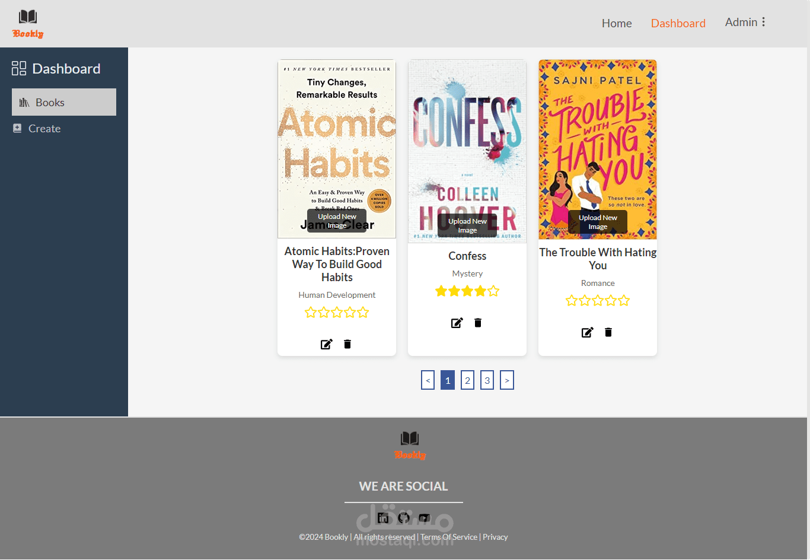Edit the Atomic Habits book
The width and height of the screenshot is (810, 560).
tap(326, 344)
